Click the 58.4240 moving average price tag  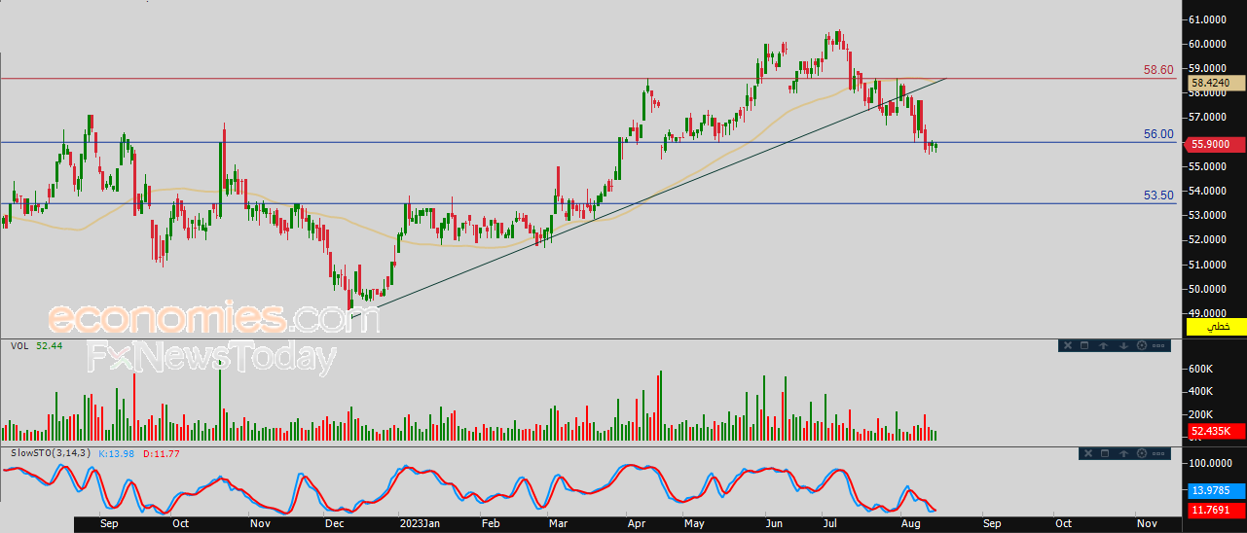pos(1215,84)
